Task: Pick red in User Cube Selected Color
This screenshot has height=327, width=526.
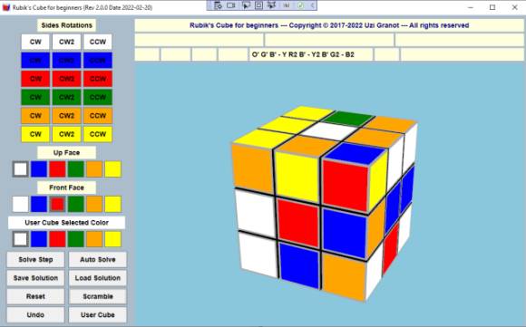Action: [57, 239]
